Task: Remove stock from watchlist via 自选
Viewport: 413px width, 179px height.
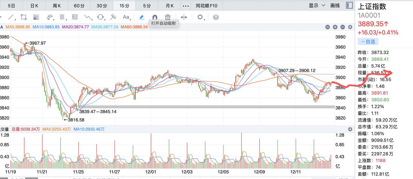Action: point(368,42)
